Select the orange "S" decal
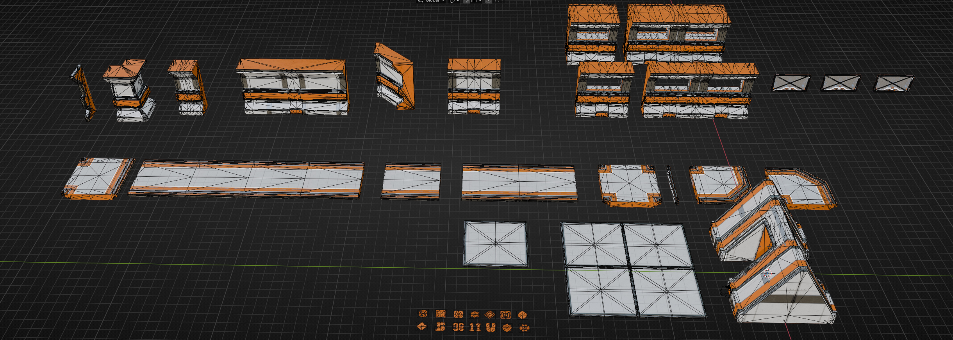 (x=440, y=327)
